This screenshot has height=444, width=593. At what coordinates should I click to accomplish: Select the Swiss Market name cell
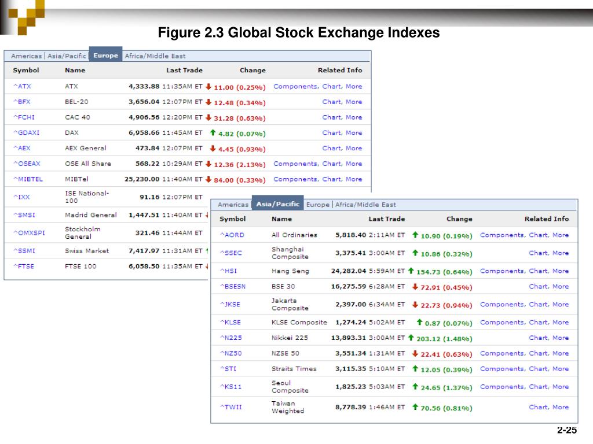pyautogui.click(x=87, y=251)
